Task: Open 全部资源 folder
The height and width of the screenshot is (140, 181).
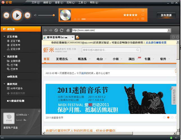Action: 13,61
